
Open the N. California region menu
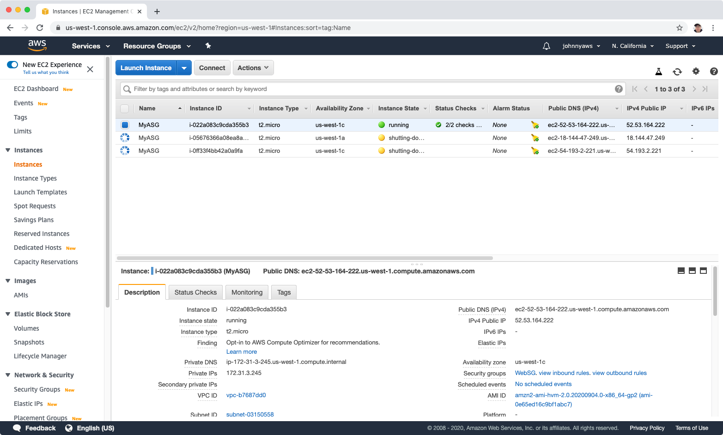[x=633, y=46]
